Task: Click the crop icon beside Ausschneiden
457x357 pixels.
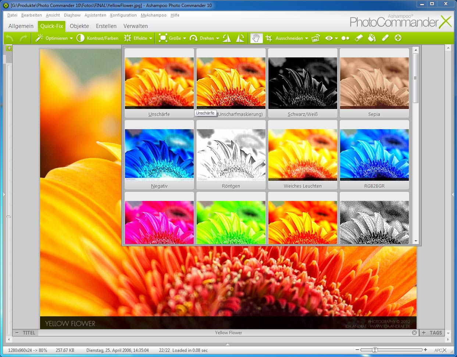Action: pos(269,38)
